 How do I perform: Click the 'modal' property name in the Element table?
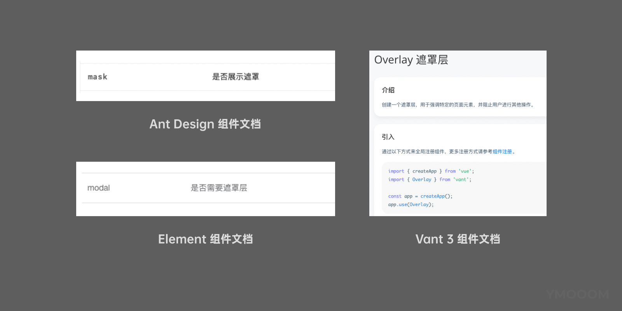(99, 188)
